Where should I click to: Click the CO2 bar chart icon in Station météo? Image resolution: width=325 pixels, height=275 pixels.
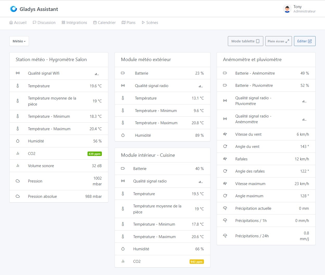coord(18,153)
